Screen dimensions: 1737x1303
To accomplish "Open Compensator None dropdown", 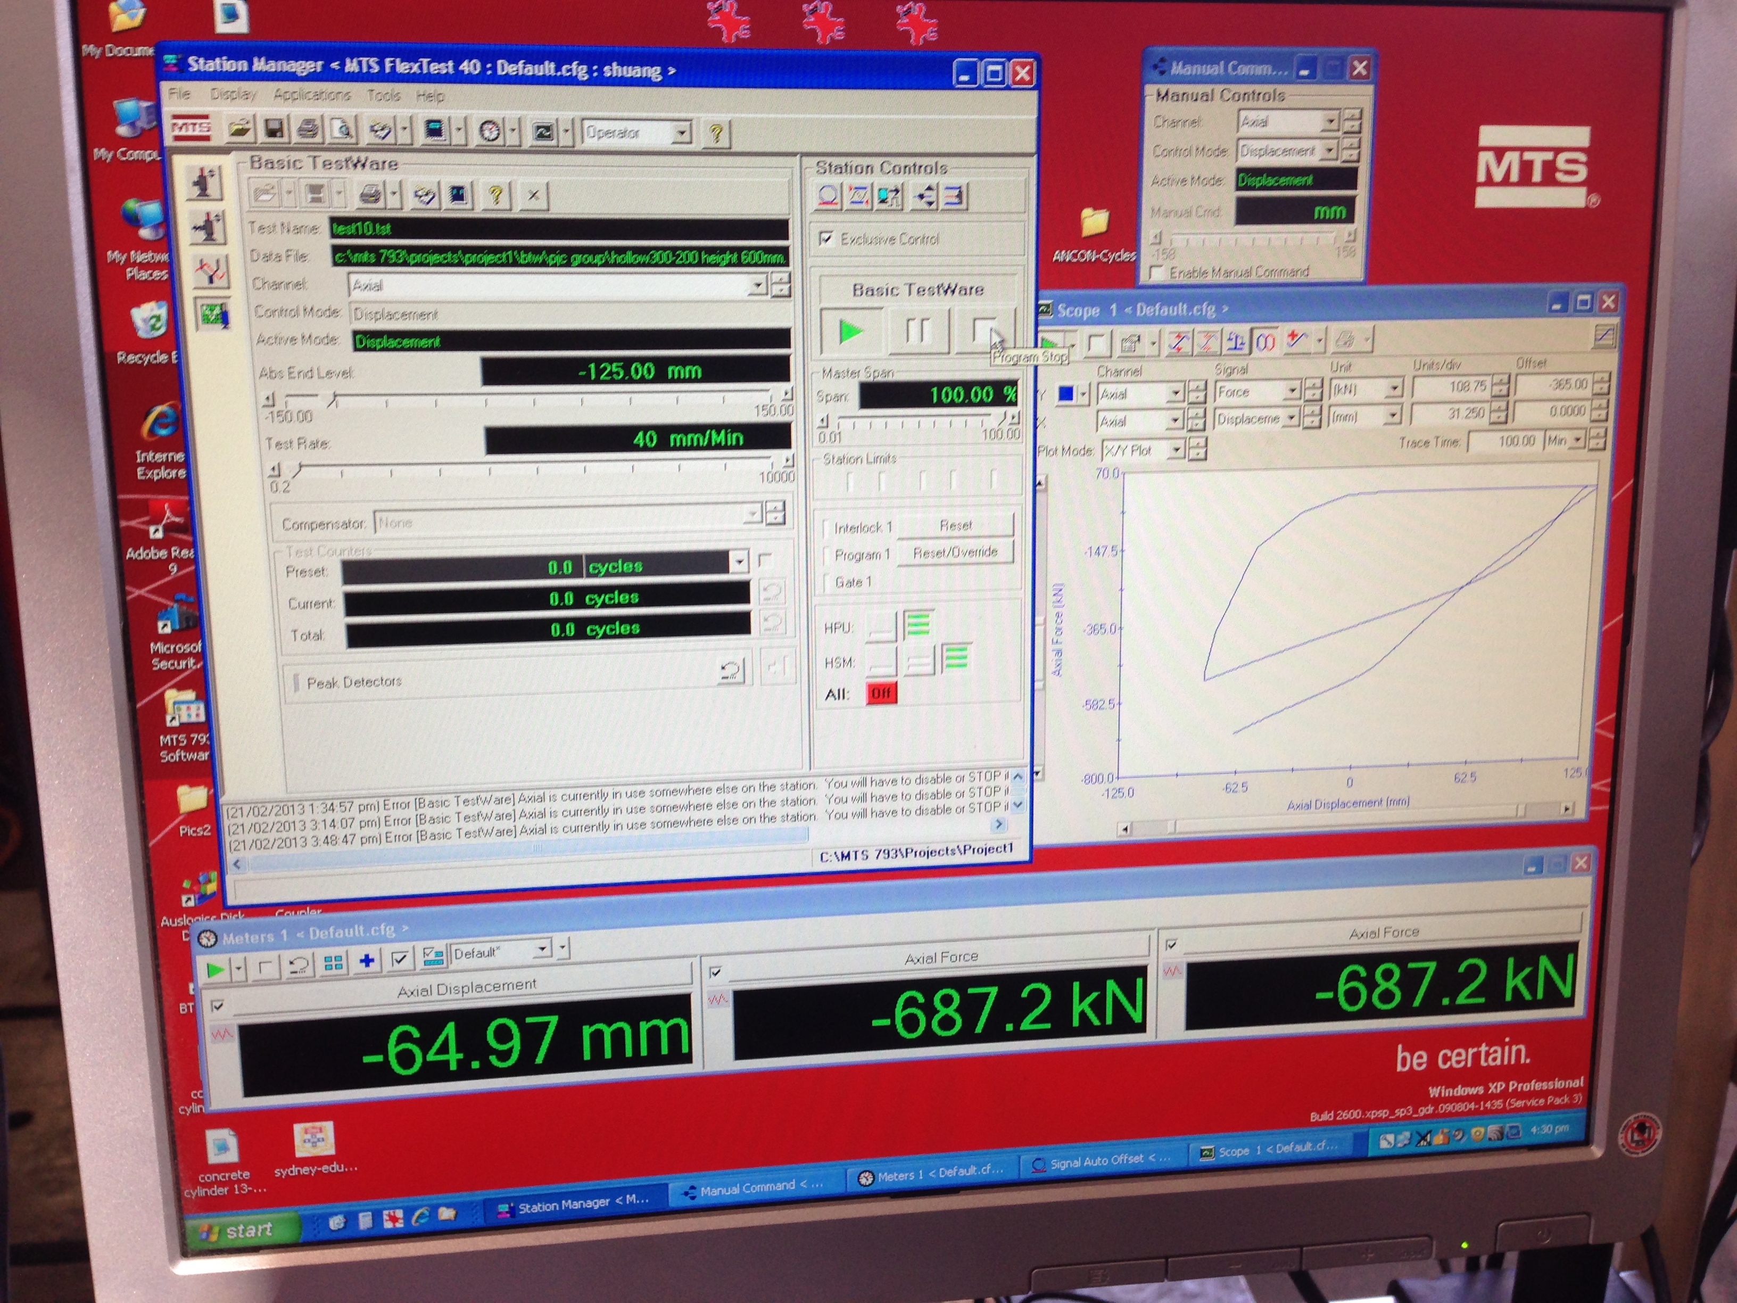I will (x=752, y=515).
